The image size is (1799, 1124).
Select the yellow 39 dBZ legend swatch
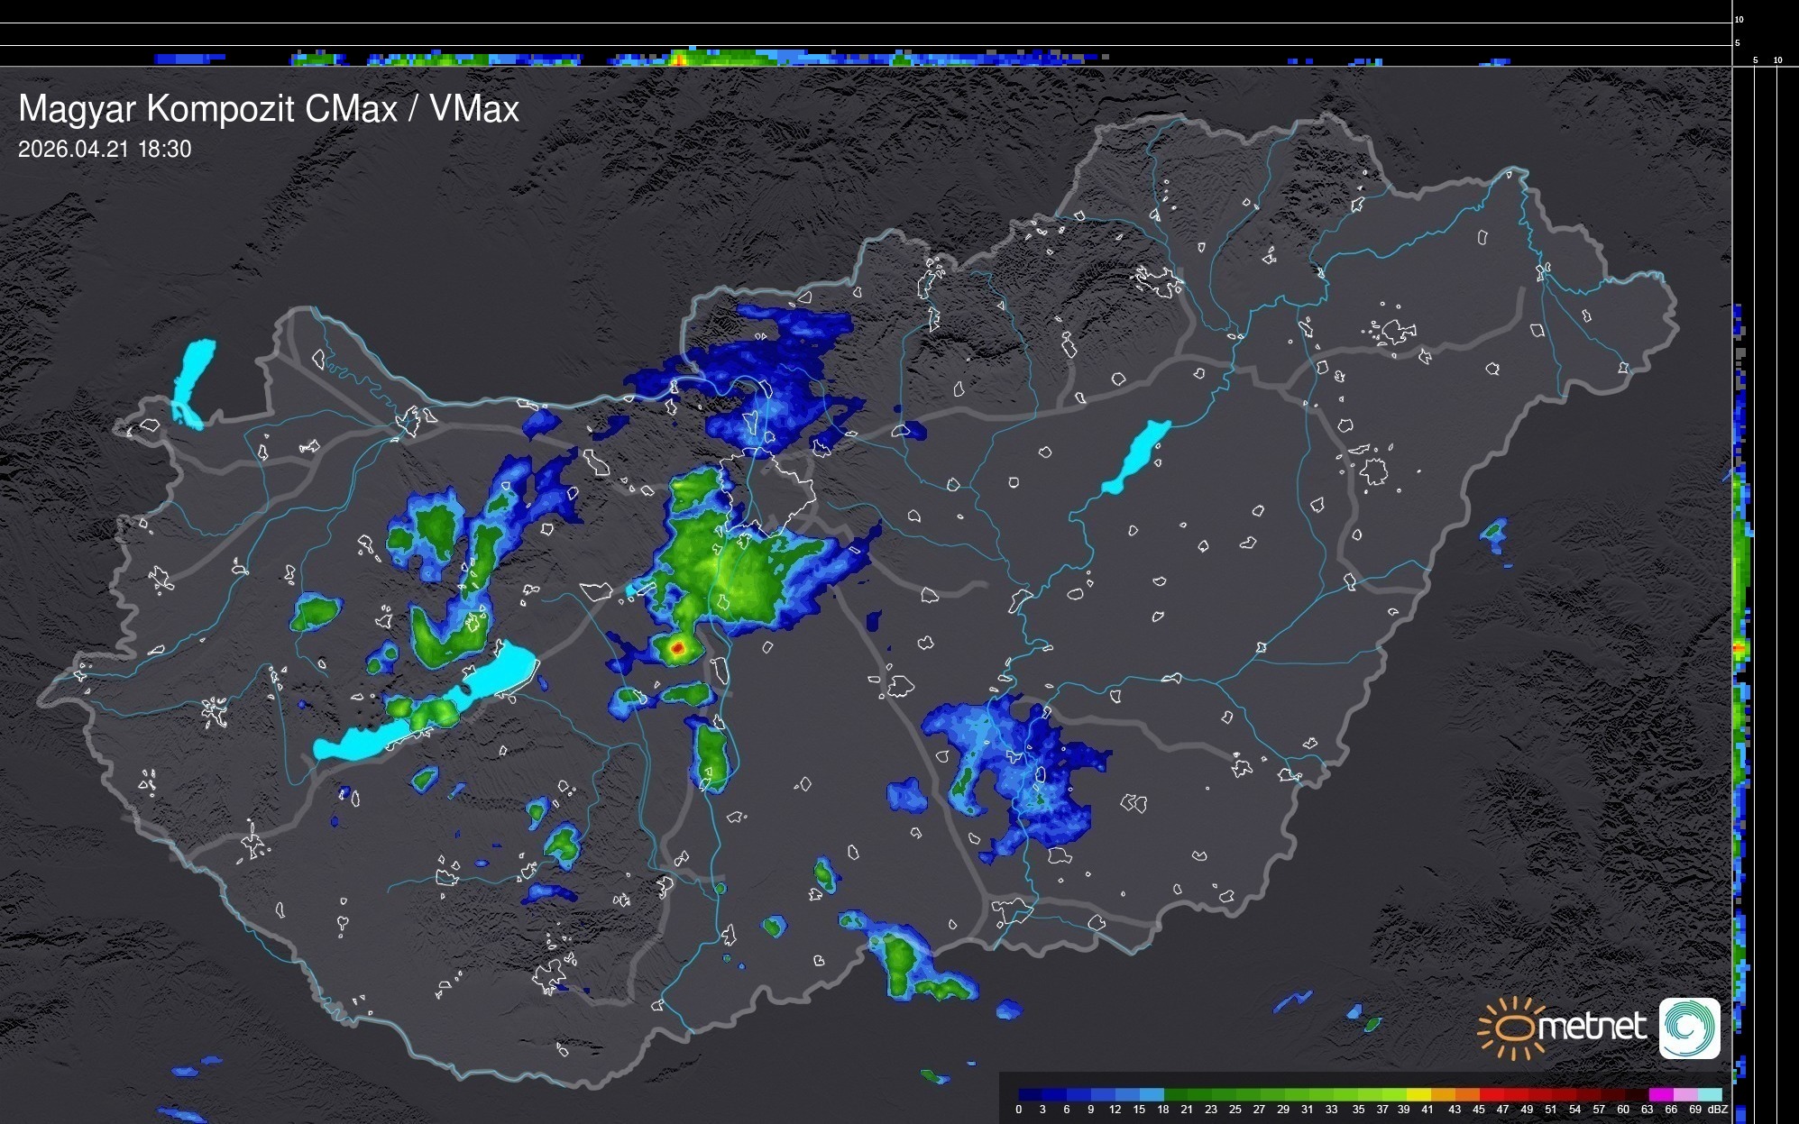click(1418, 1095)
